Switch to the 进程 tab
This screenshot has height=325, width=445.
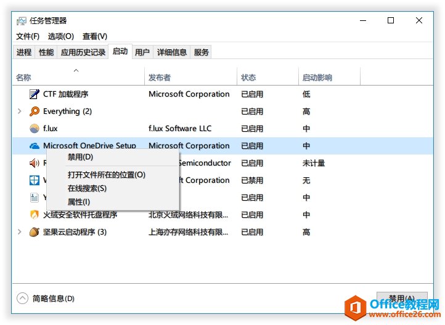[x=24, y=52]
